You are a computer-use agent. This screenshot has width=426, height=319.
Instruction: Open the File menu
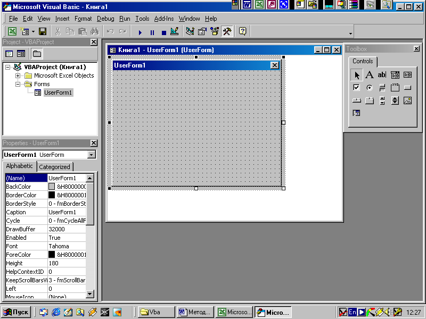(x=13, y=19)
